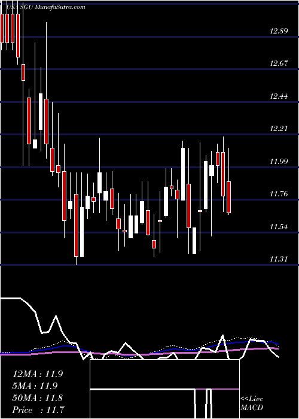Select the 12.21 price axis label
Image resolution: width=299 pixels, height=419 pixels.
pyautogui.click(x=279, y=129)
